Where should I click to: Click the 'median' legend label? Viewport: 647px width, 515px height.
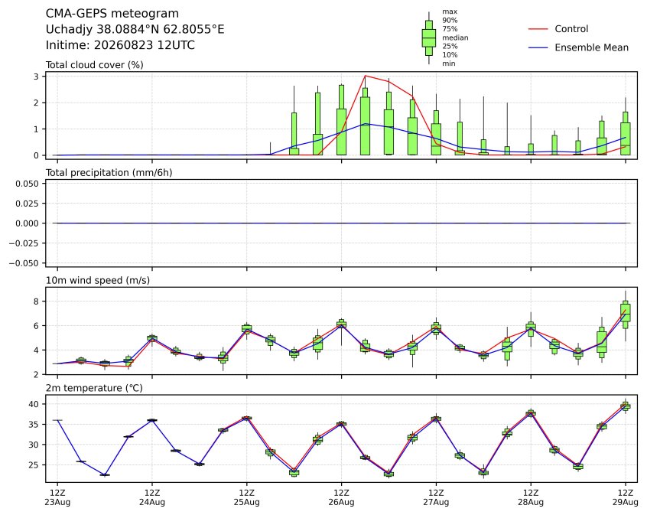click(x=455, y=37)
